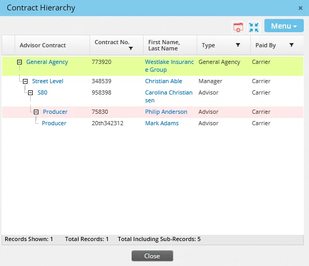This screenshot has height=266, width=309.
Task: Open the Contract No. column filter
Action: pos(131,48)
